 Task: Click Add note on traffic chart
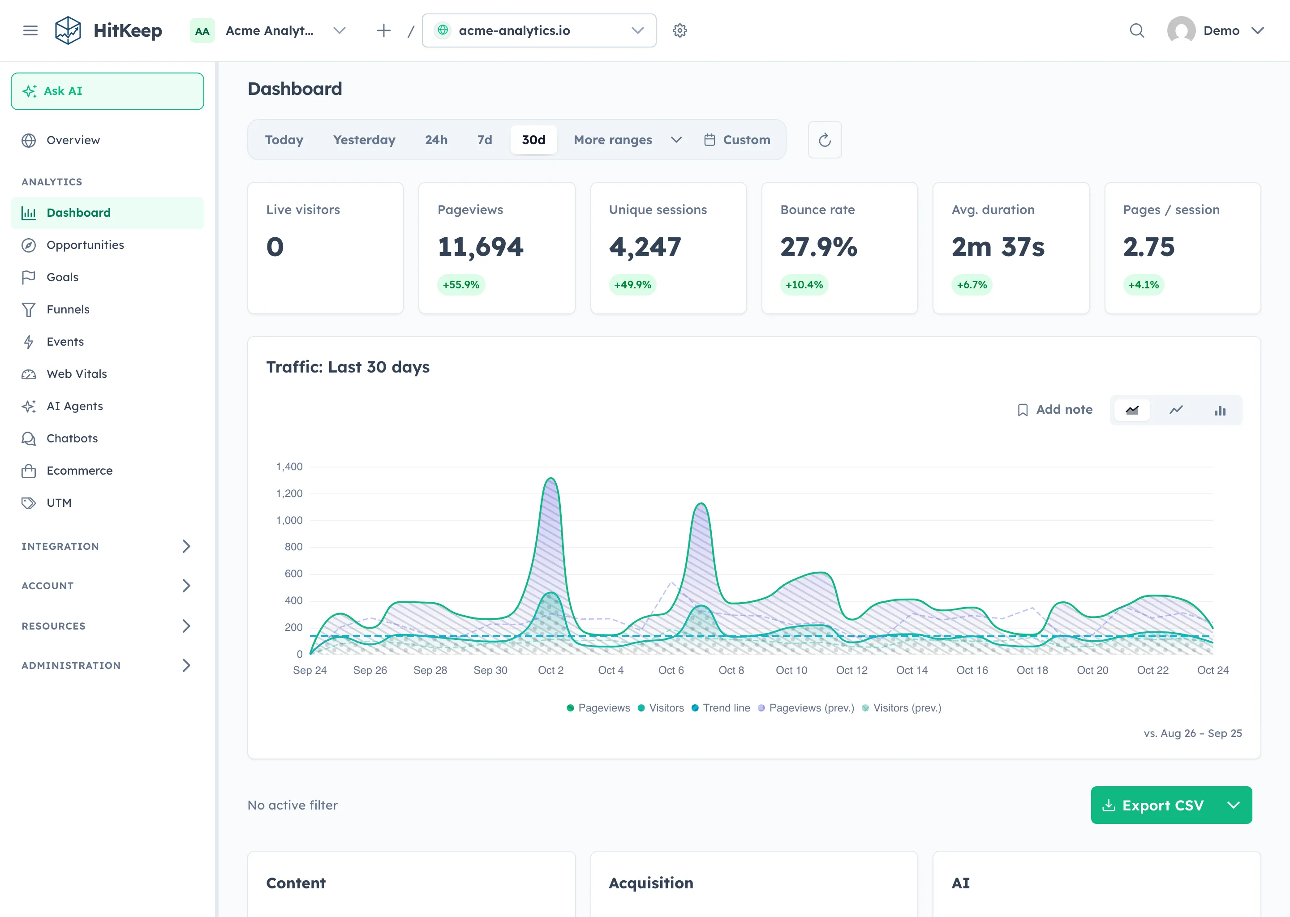click(x=1054, y=409)
